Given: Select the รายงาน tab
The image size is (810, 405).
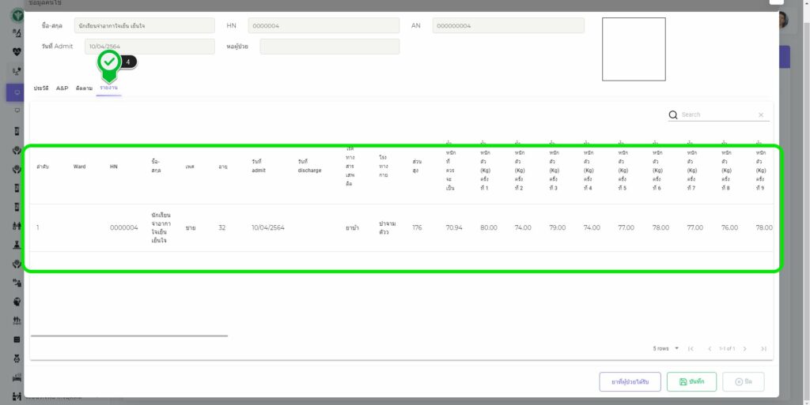Looking at the screenshot, I should [109, 88].
